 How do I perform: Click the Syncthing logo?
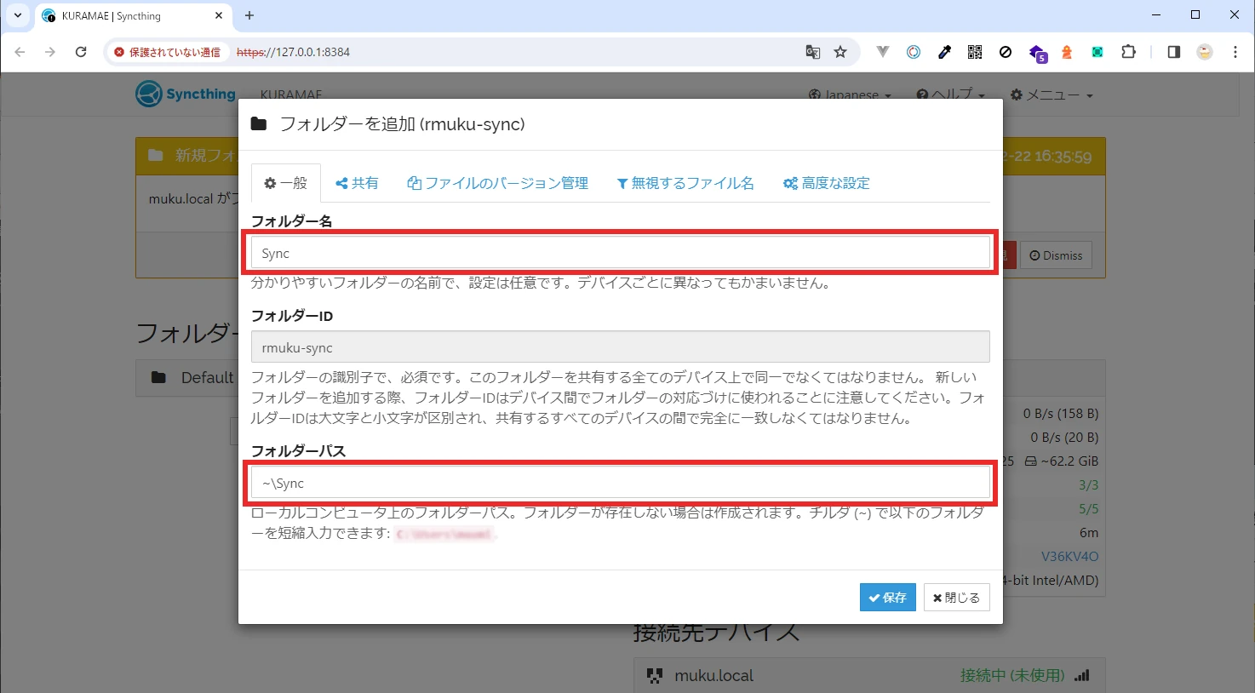[186, 94]
